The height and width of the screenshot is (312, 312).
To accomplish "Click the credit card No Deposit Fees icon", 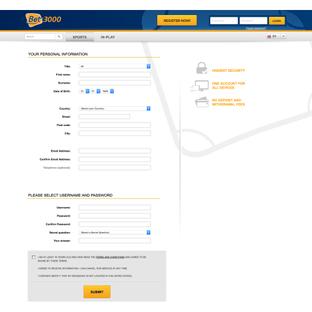I will [x=202, y=102].
